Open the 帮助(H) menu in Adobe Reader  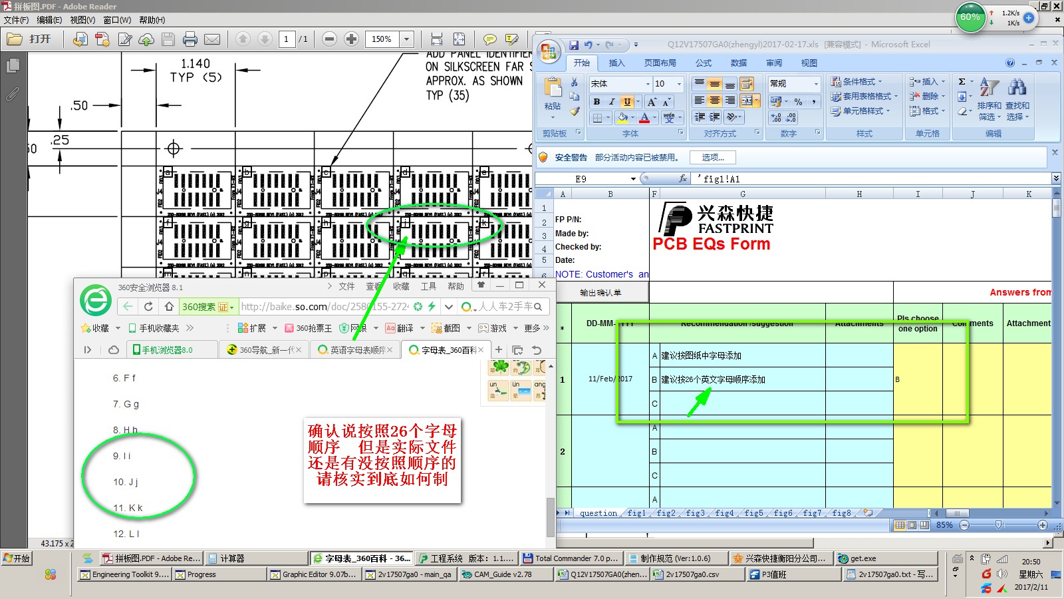coord(152,20)
